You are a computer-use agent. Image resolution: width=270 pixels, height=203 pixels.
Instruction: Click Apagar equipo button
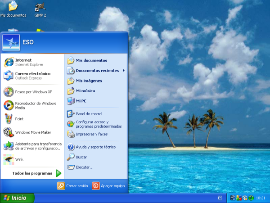pos(108,186)
